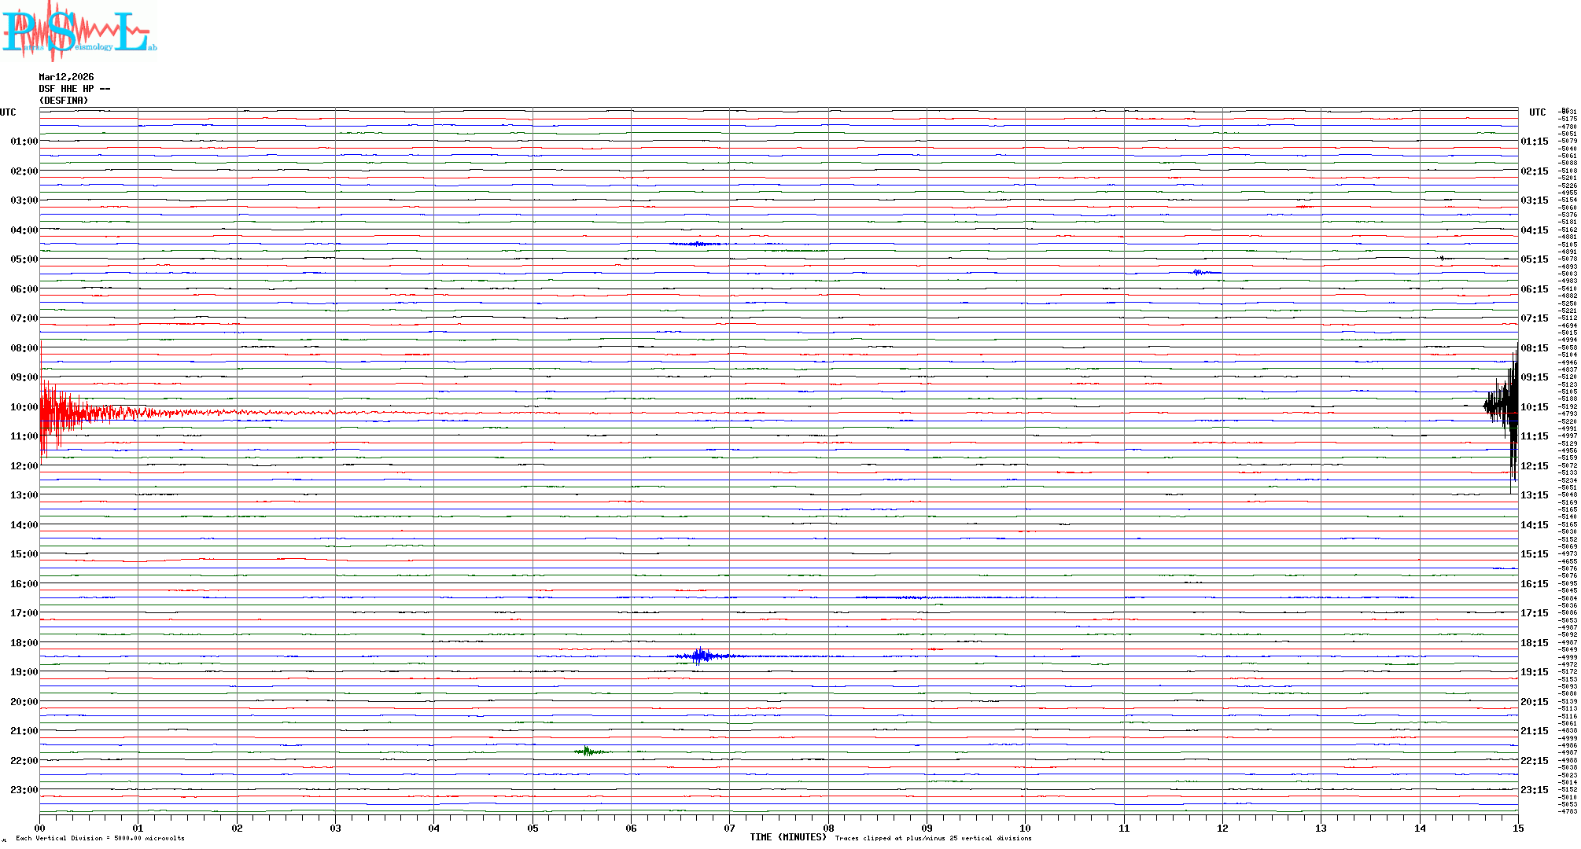Click minute marker 07 on bottom axis
Viewport: 1581px width, 849px height.
pyautogui.click(x=730, y=828)
